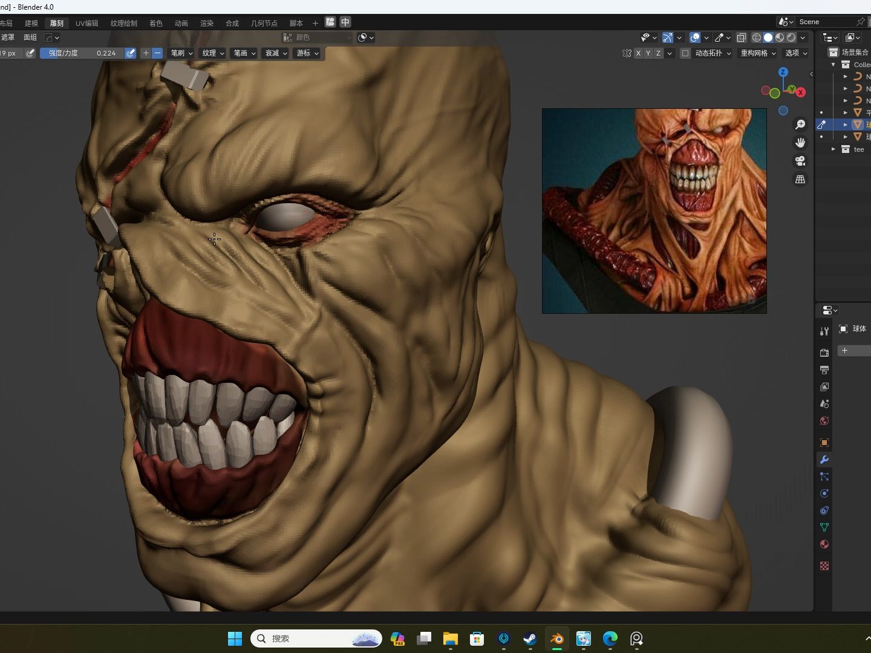
Task: Activate the pan view hand icon
Action: click(x=800, y=143)
